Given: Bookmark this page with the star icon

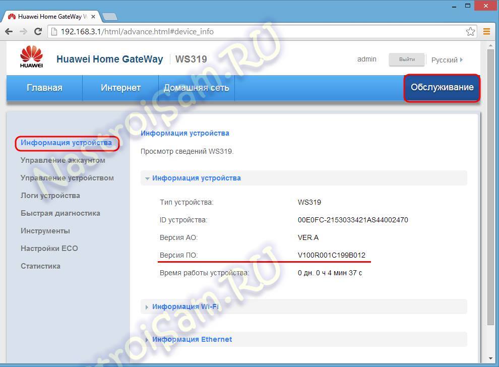Looking at the screenshot, I should point(470,31).
